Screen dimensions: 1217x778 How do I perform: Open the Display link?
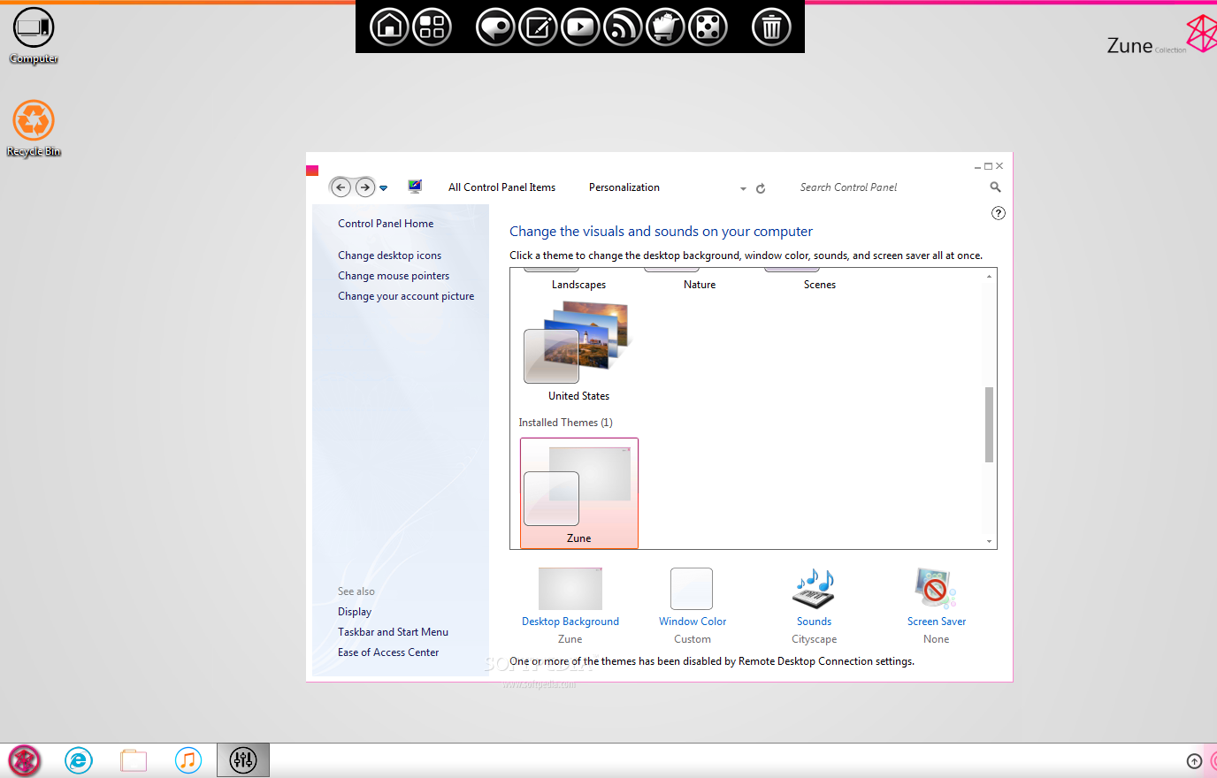(x=355, y=612)
